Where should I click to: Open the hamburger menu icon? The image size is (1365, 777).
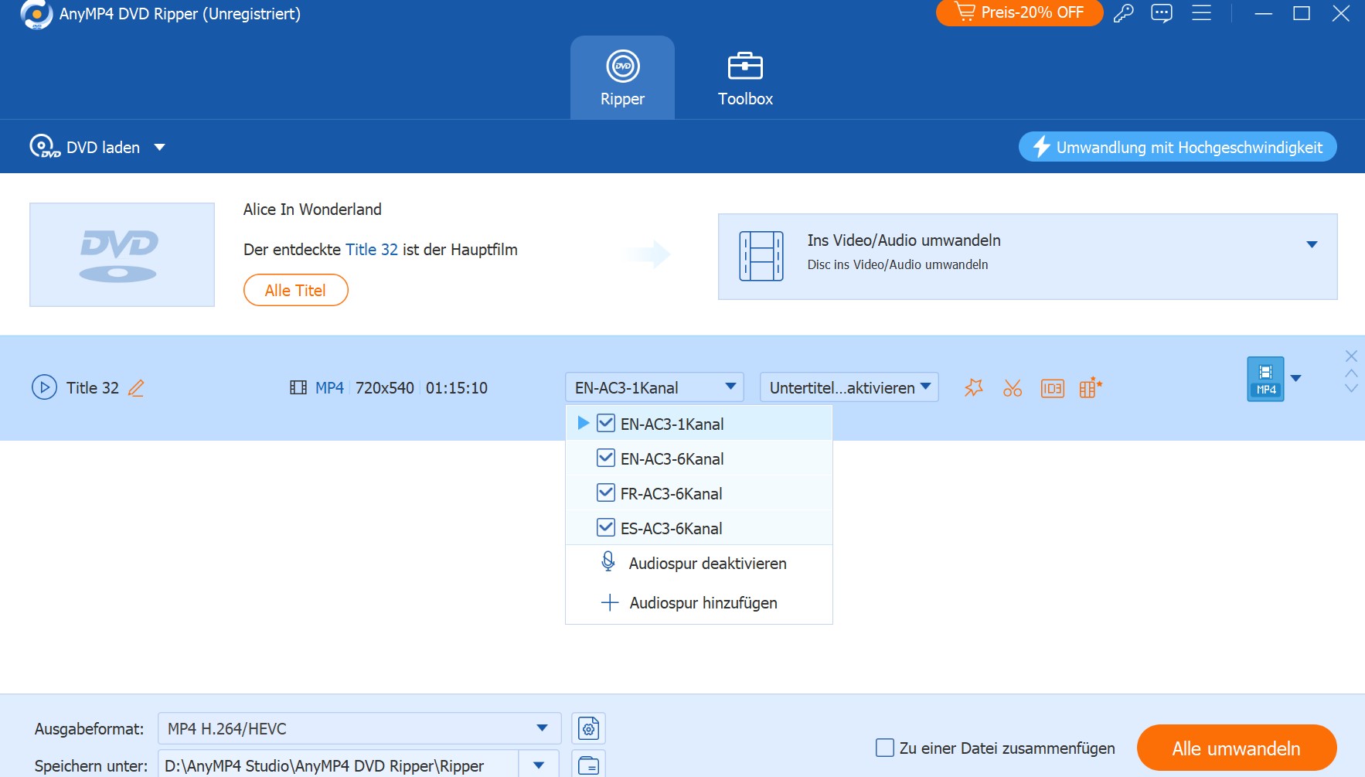1201,12
